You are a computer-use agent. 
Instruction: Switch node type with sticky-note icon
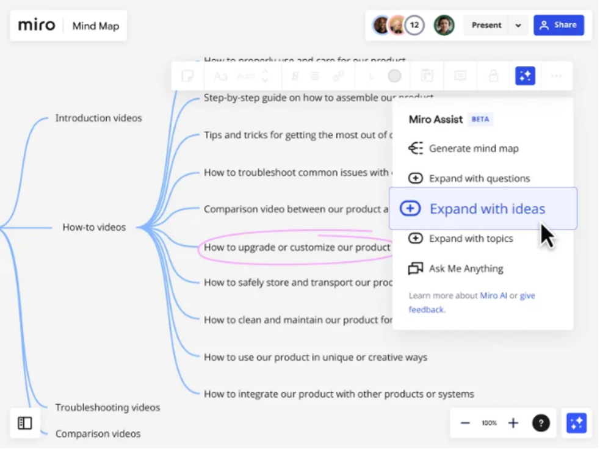click(187, 76)
